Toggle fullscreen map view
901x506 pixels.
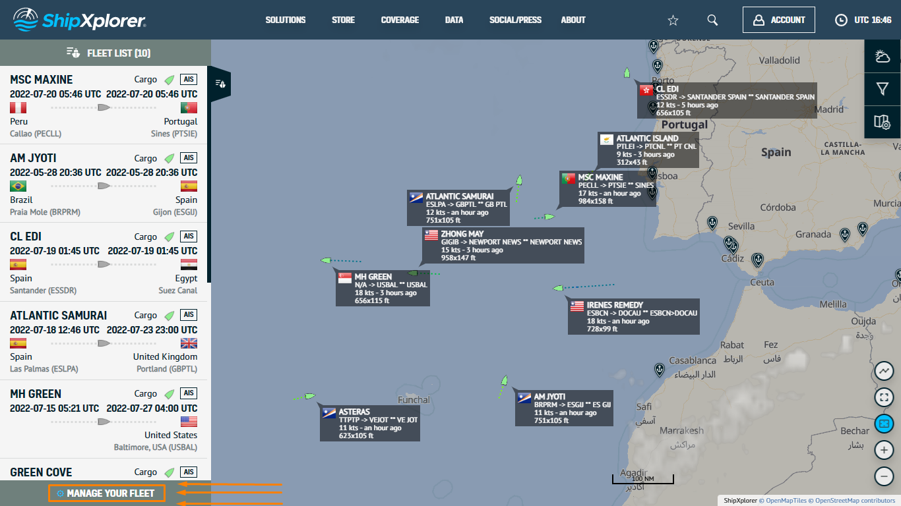coord(884,397)
